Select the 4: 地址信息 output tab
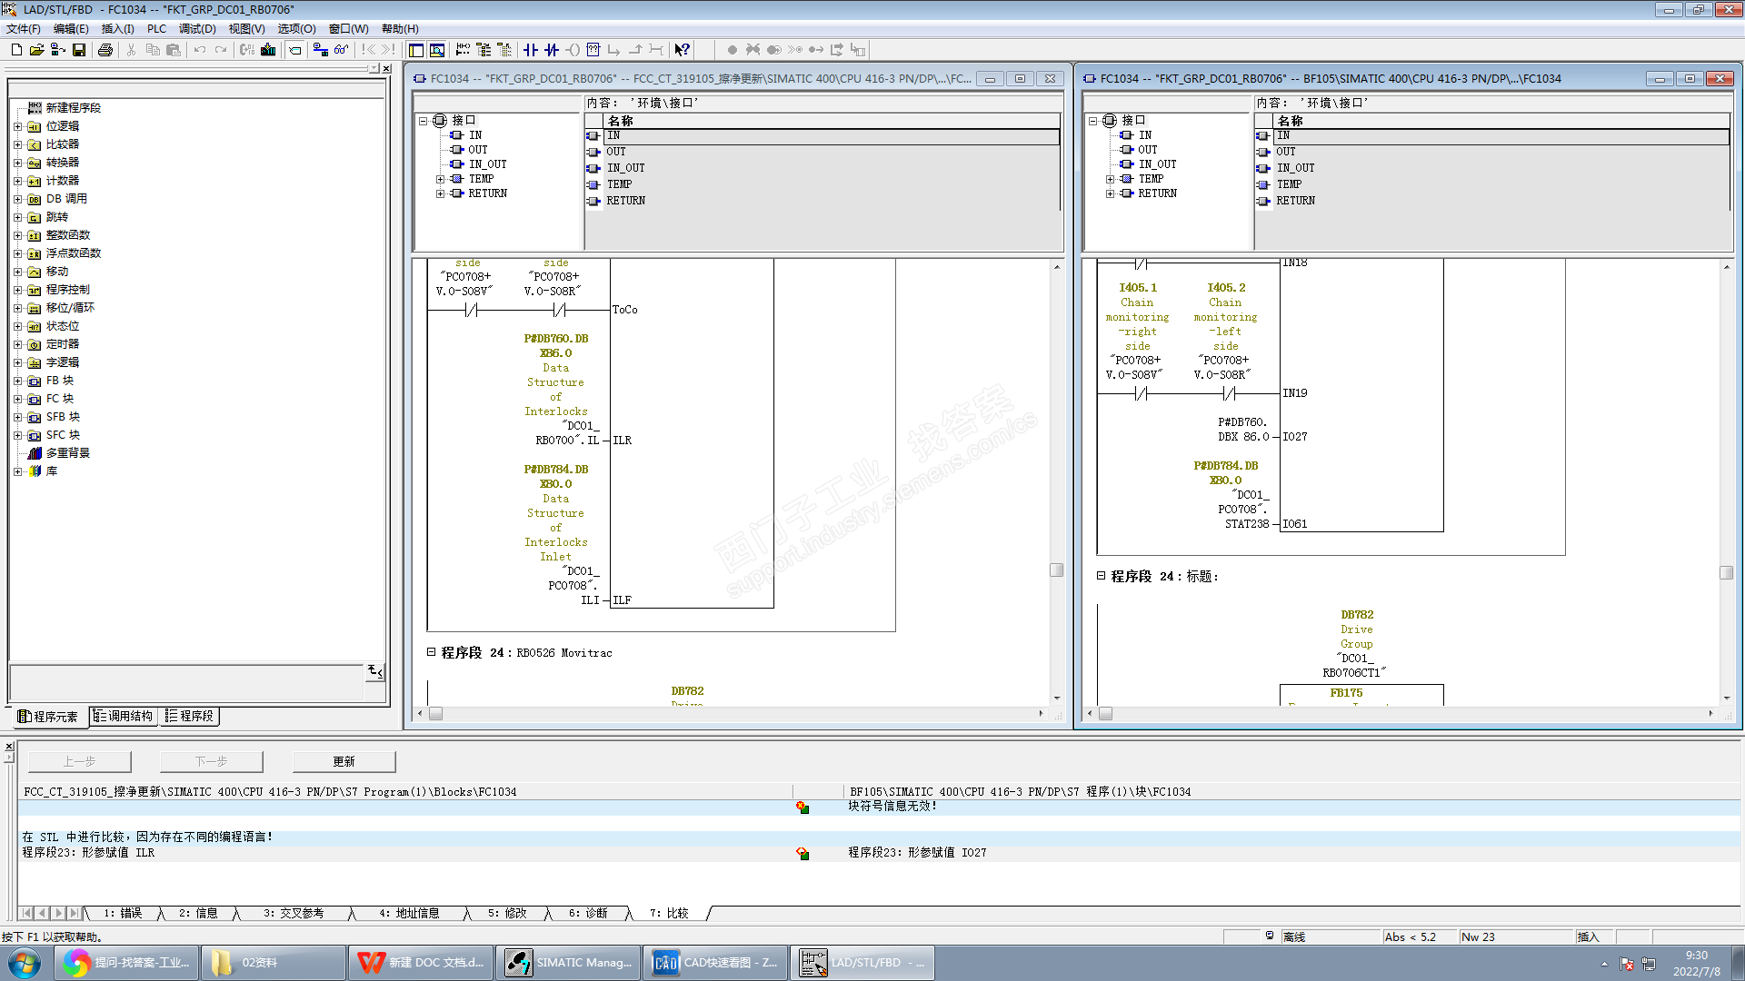This screenshot has width=1745, height=981. 409,913
